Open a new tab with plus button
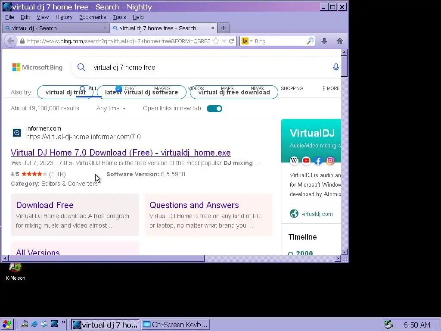 click(x=224, y=28)
